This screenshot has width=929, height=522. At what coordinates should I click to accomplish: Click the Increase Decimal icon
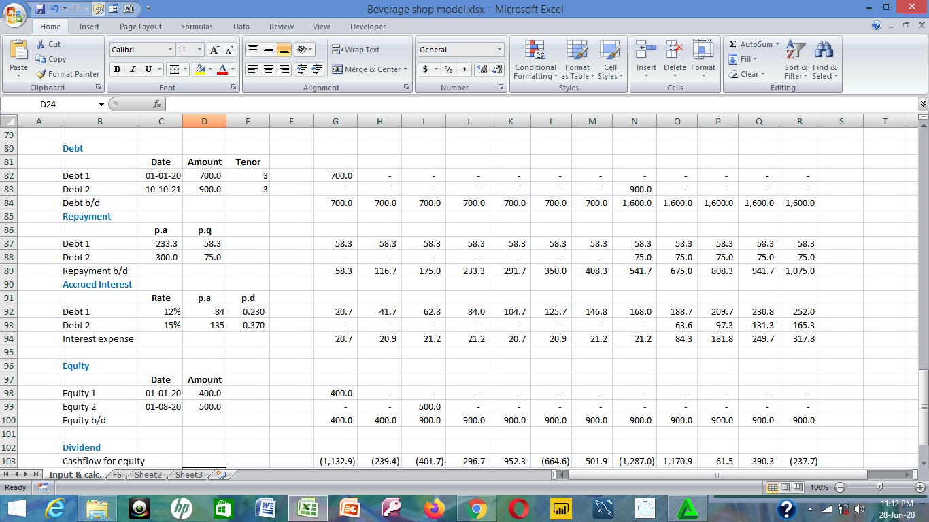pos(482,69)
